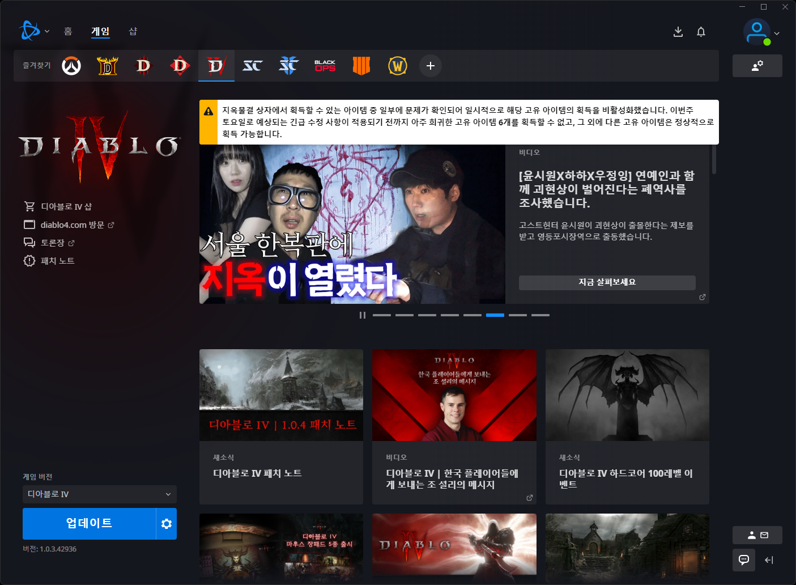Screen dimensions: 796x585
Task: Open the update settings gear
Action: pos(167,524)
